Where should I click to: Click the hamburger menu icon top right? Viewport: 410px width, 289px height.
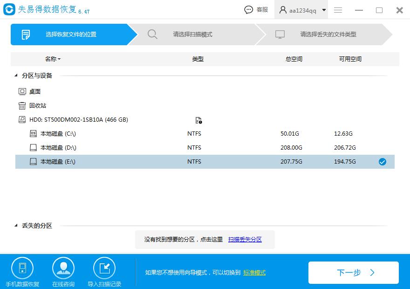(338, 9)
